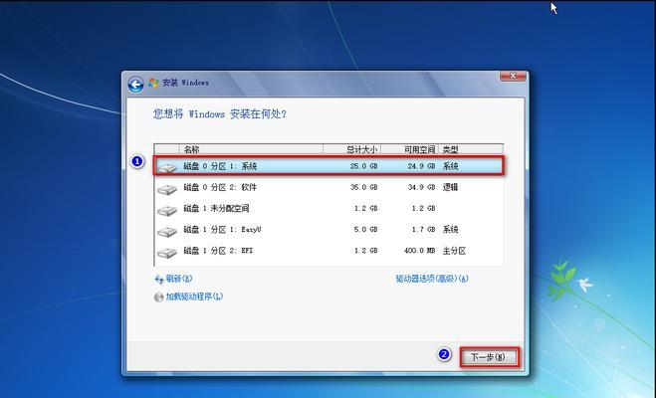Click the 逻辑 type cell

point(451,187)
